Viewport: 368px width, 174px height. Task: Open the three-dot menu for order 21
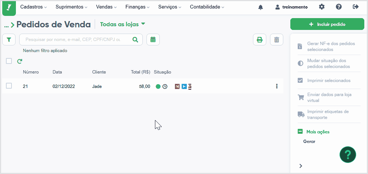tap(277, 86)
